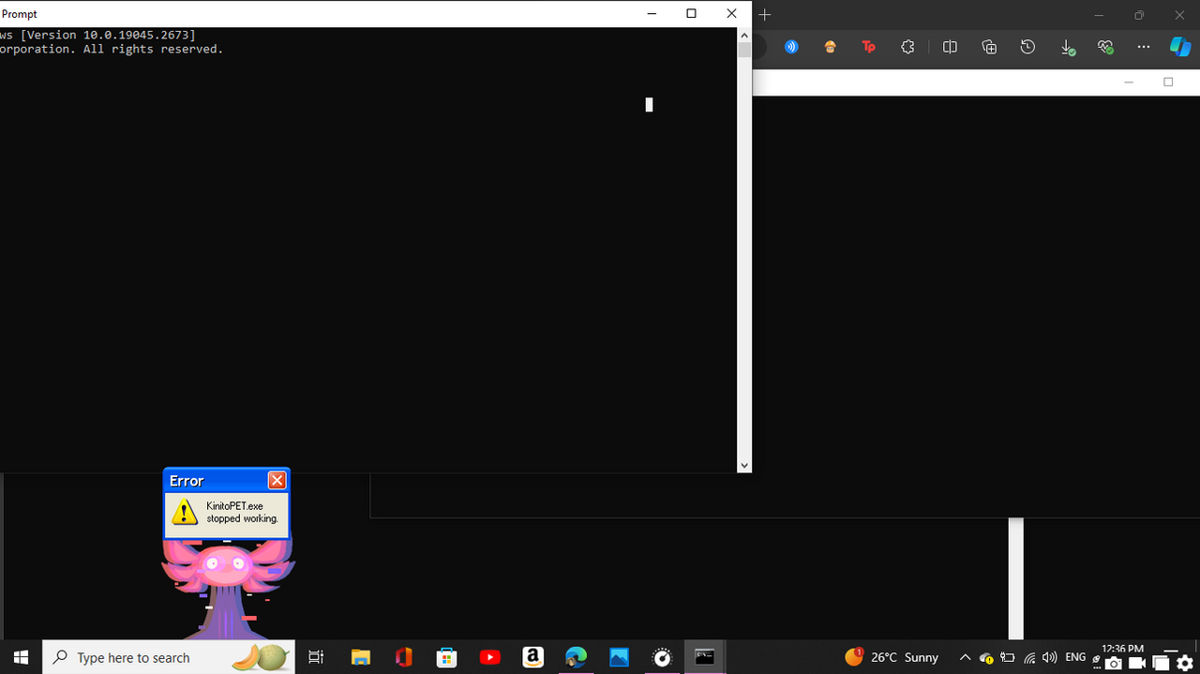Minimize the Command Prompt window
This screenshot has height=674, width=1200.
(x=652, y=13)
